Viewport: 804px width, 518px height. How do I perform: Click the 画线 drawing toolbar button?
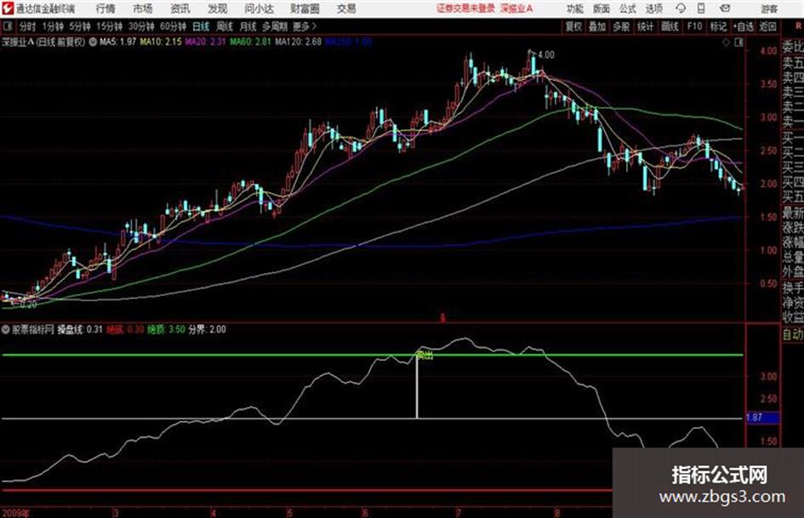coord(670,26)
